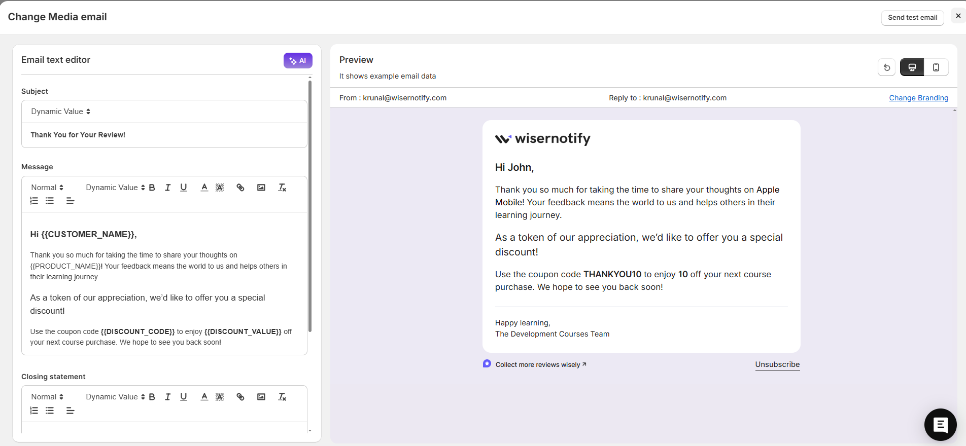The width and height of the screenshot is (966, 446).
Task: Open text color picker in Message toolbar
Action: click(204, 188)
